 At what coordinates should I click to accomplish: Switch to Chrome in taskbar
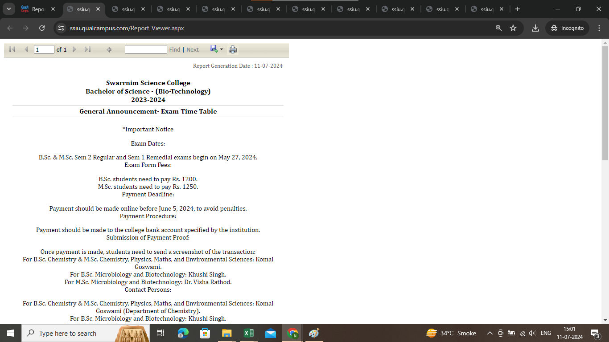(292, 333)
